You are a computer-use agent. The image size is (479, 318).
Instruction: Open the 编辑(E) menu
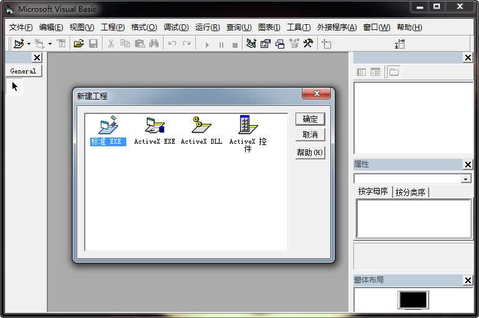[x=51, y=27]
